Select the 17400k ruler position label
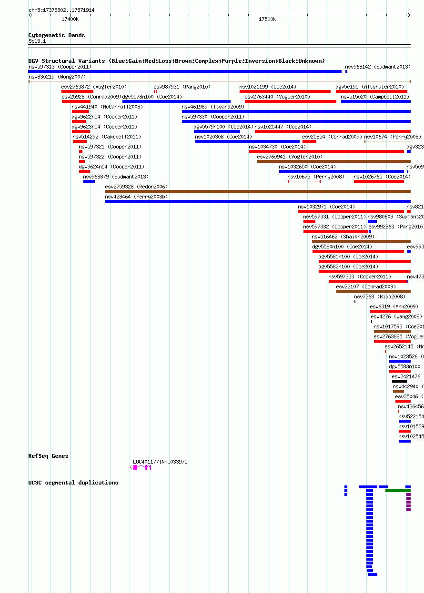 click(x=70, y=19)
